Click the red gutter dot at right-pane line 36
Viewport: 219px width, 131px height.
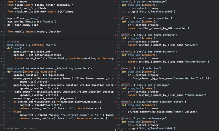click(x=115, y=118)
